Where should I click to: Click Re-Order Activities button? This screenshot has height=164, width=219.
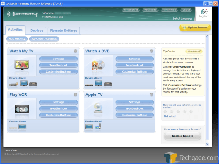point(44,39)
